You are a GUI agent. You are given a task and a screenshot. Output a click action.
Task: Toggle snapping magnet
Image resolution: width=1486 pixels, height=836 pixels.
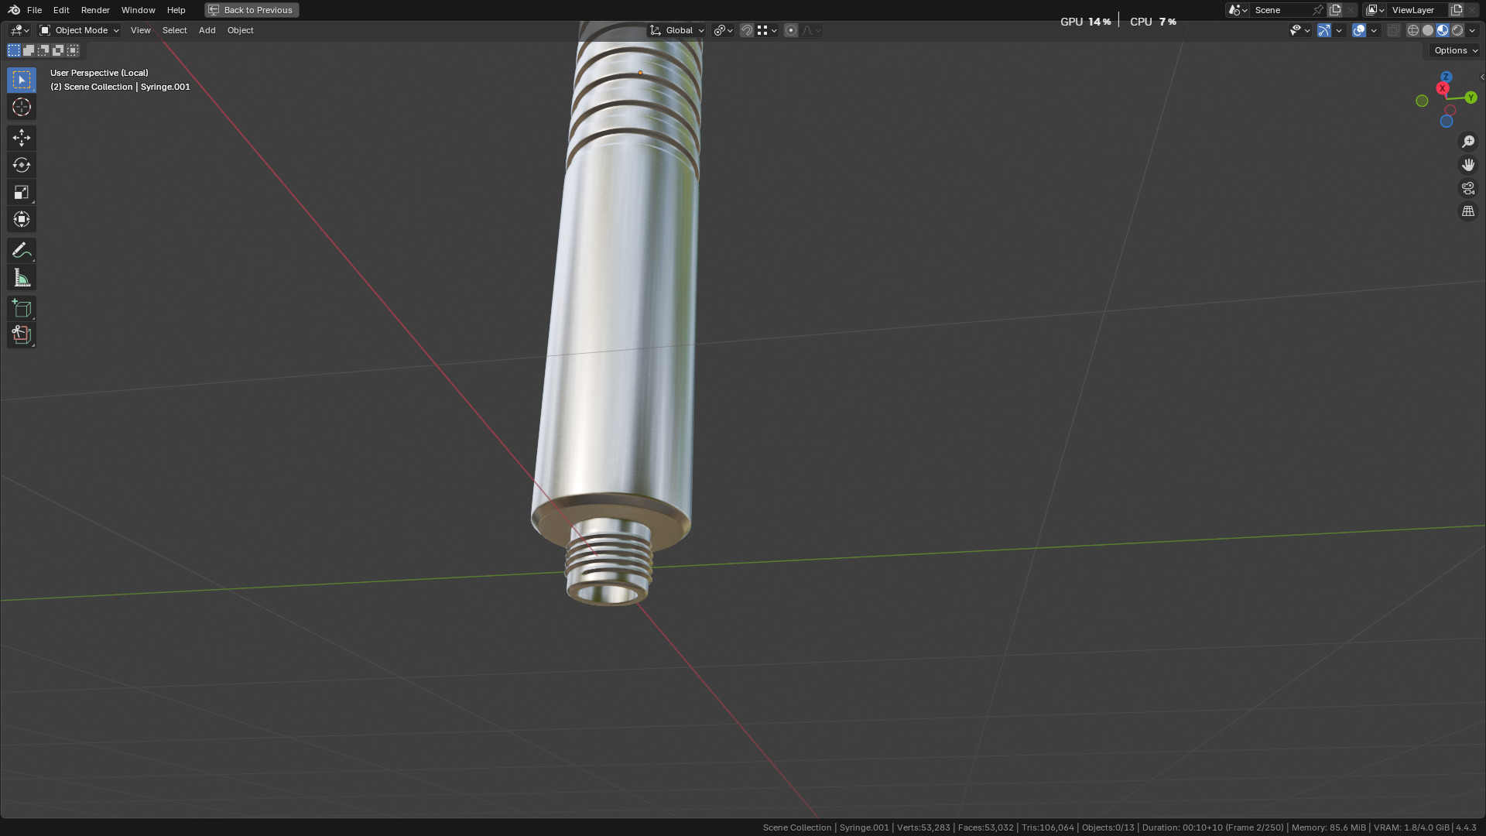click(747, 30)
